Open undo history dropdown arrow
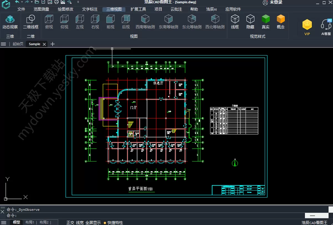 pos(22,2)
